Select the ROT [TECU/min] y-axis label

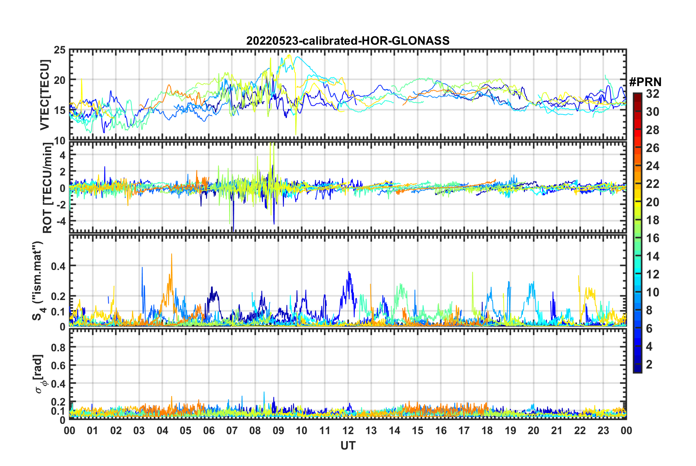[x=47, y=188]
